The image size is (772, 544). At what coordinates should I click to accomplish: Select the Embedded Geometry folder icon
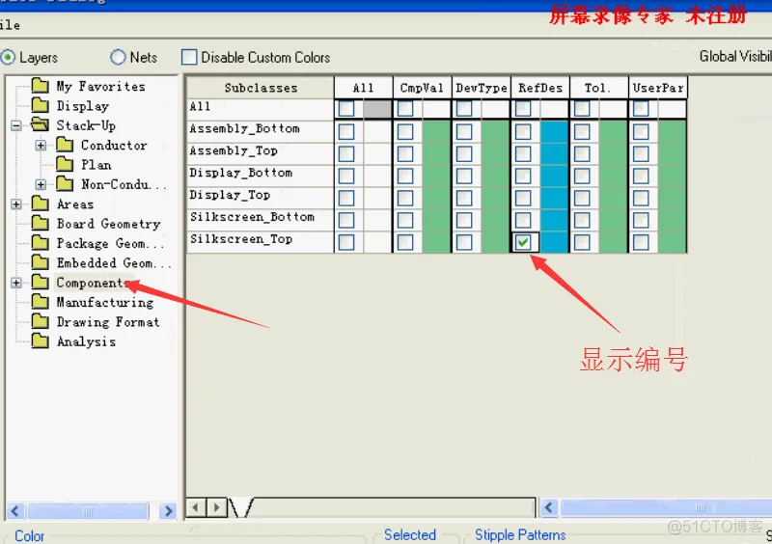pos(40,263)
